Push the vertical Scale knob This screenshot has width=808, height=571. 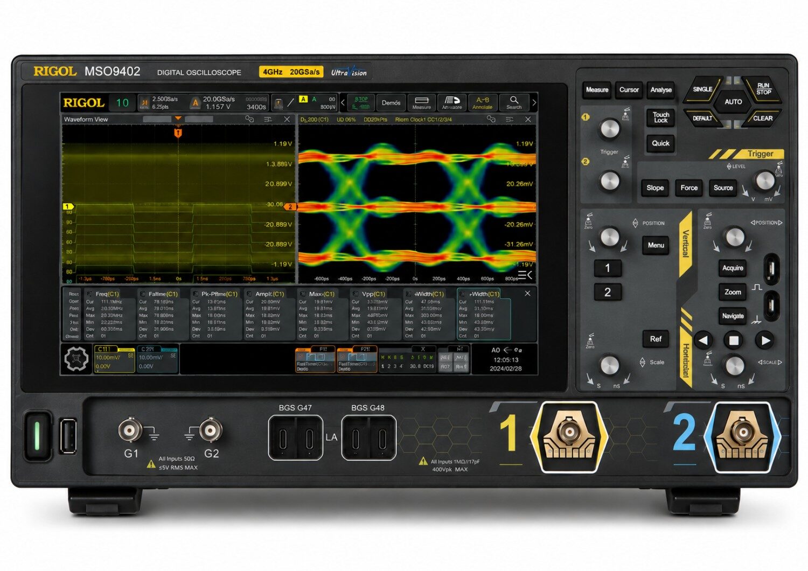609,365
